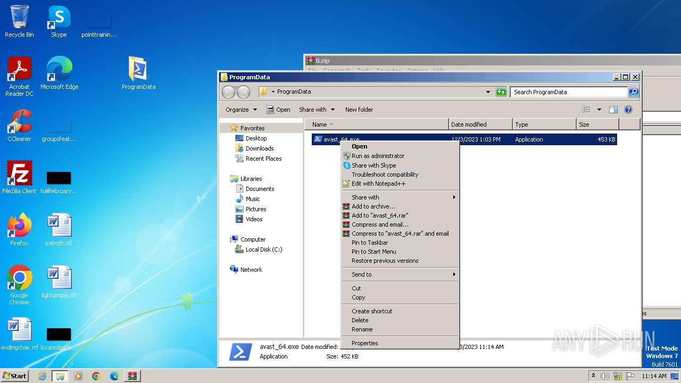This screenshot has width=681, height=383.
Task: Open the Start menu
Action: [15, 376]
